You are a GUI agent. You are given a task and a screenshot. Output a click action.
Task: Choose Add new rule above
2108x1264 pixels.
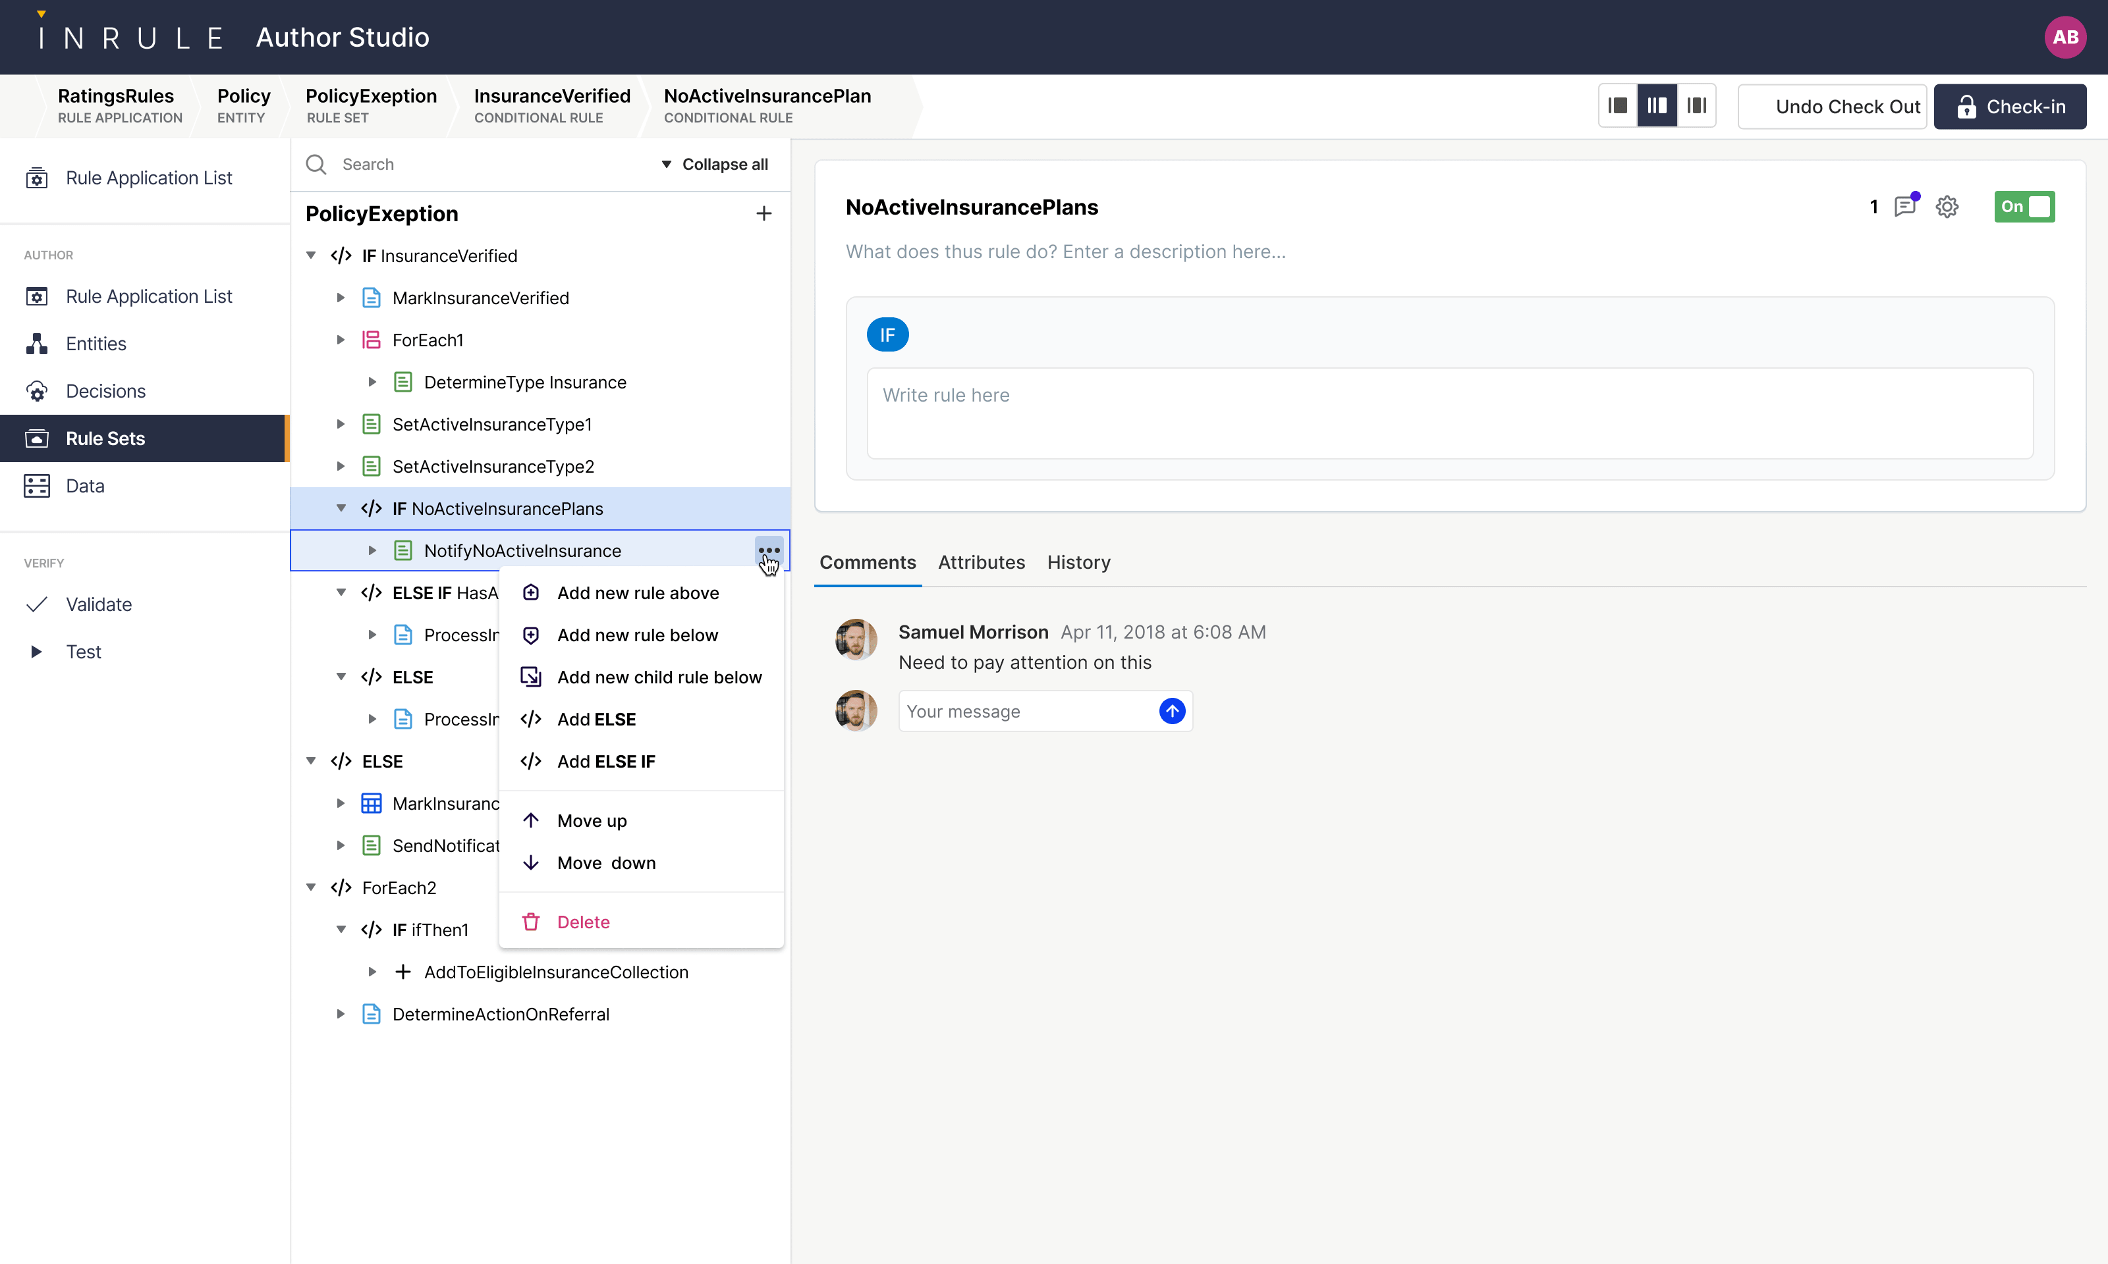[x=641, y=592]
